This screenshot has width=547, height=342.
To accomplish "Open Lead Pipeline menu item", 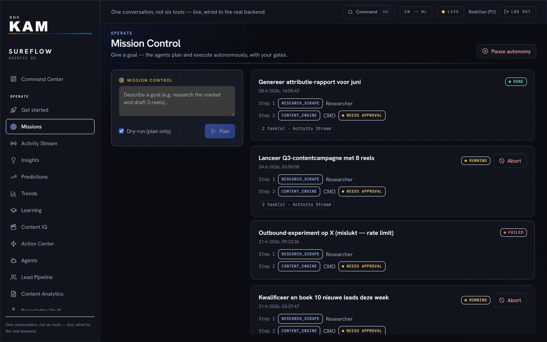I will pyautogui.click(x=50, y=277).
